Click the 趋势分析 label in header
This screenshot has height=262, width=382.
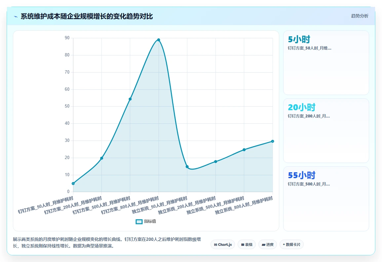tap(360, 16)
